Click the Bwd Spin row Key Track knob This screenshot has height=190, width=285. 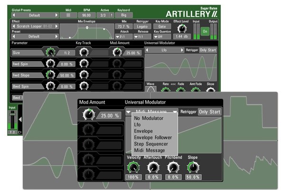[x=84, y=86]
